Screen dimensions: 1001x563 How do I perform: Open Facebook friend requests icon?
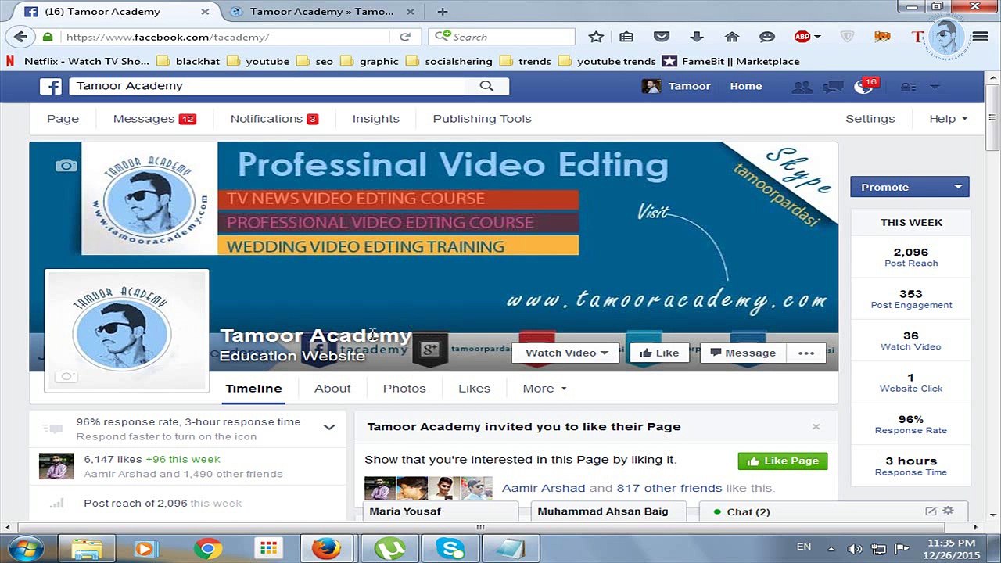point(802,87)
